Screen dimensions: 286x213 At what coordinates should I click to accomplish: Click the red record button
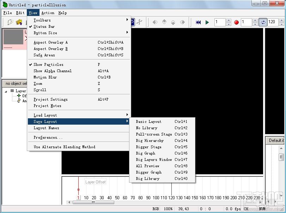pyautogui.click(x=236, y=23)
